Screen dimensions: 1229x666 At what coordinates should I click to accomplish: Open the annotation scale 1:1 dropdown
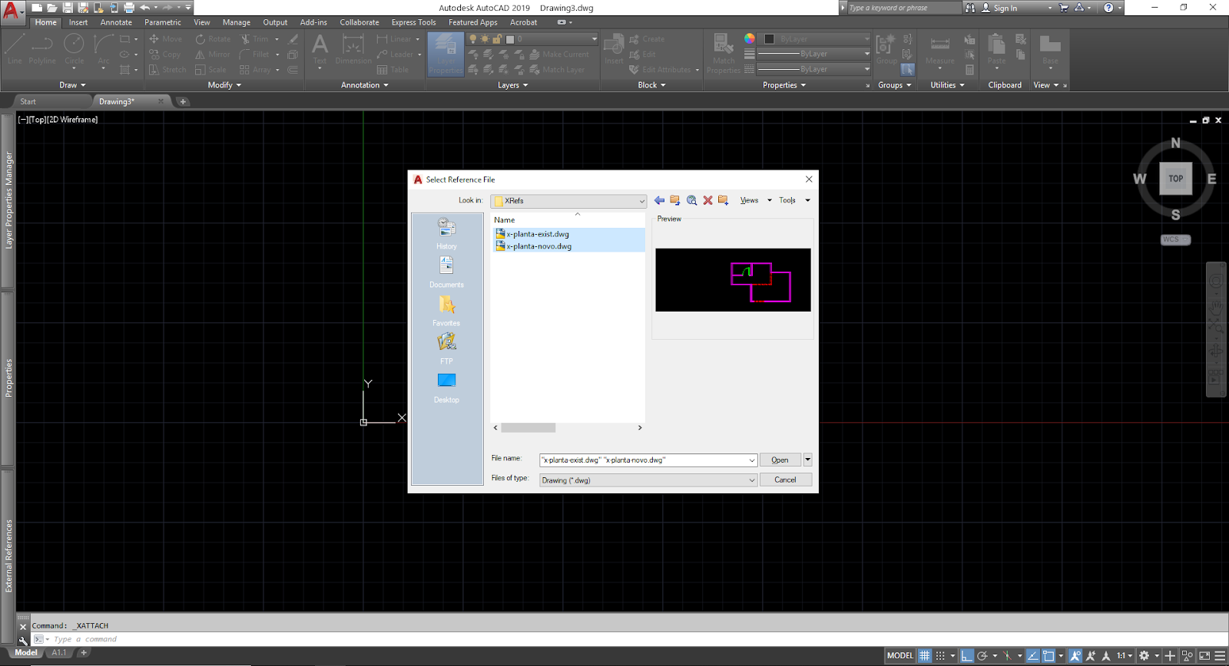click(x=1125, y=656)
